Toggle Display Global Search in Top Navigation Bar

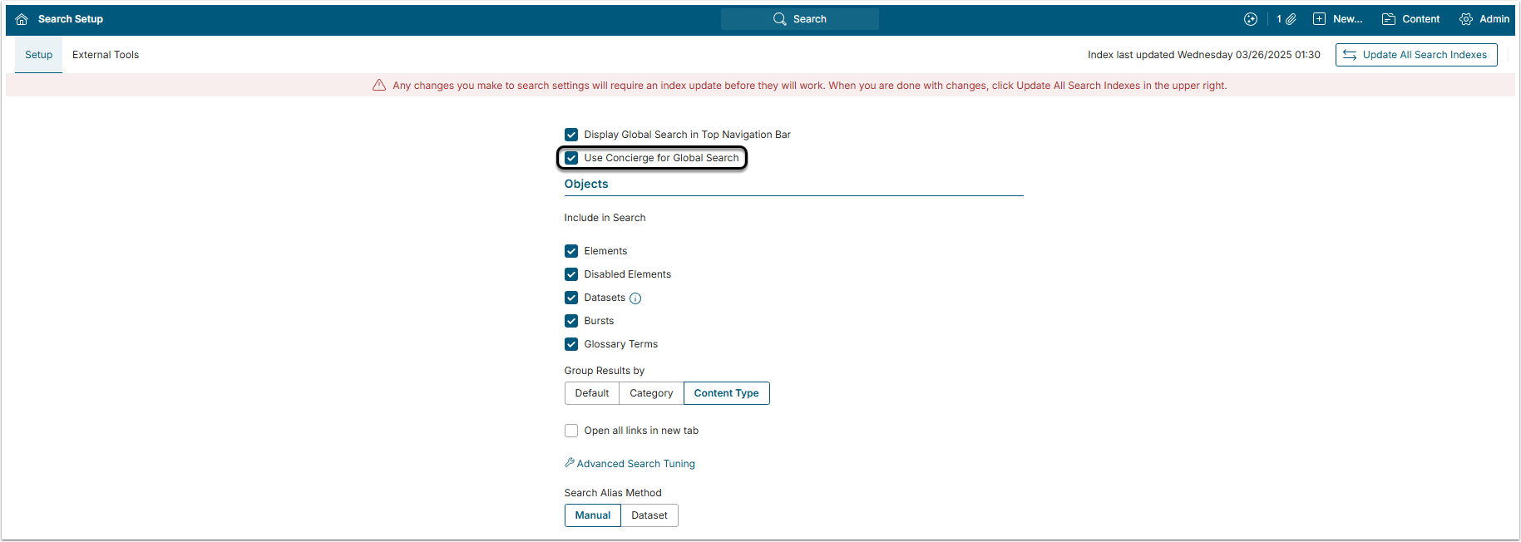571,135
